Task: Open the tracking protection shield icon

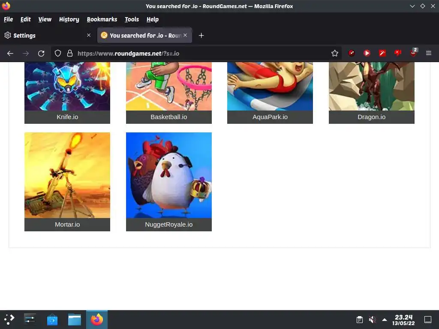Action: (58, 53)
